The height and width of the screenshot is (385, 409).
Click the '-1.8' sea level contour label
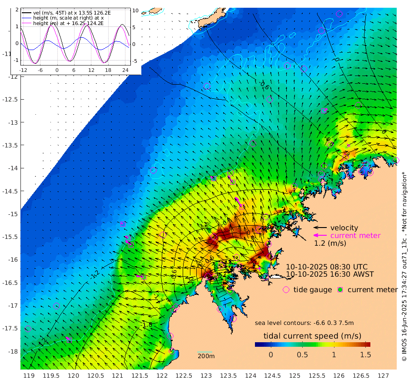(146, 325)
